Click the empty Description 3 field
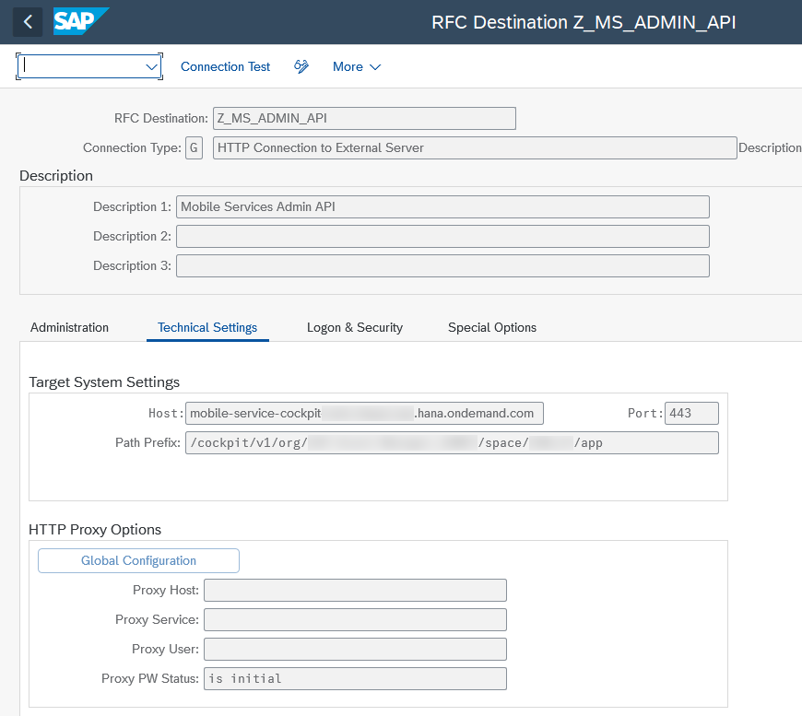Screen dimensions: 802x716 tap(442, 266)
